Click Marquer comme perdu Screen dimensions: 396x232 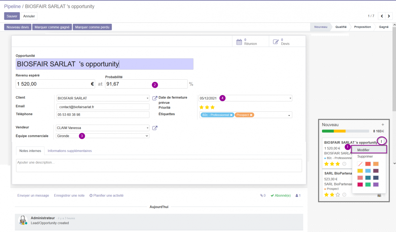[x=92, y=27]
